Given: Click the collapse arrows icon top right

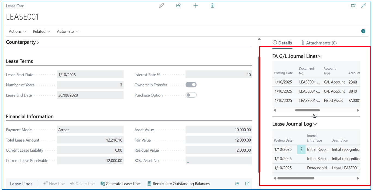Looking at the screenshot, I should [363, 5].
